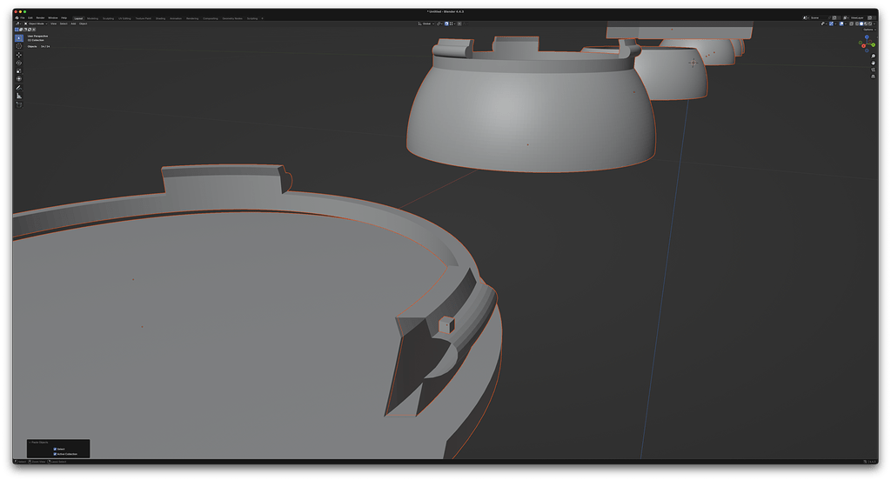Switch to solid viewport shading

pos(861,23)
